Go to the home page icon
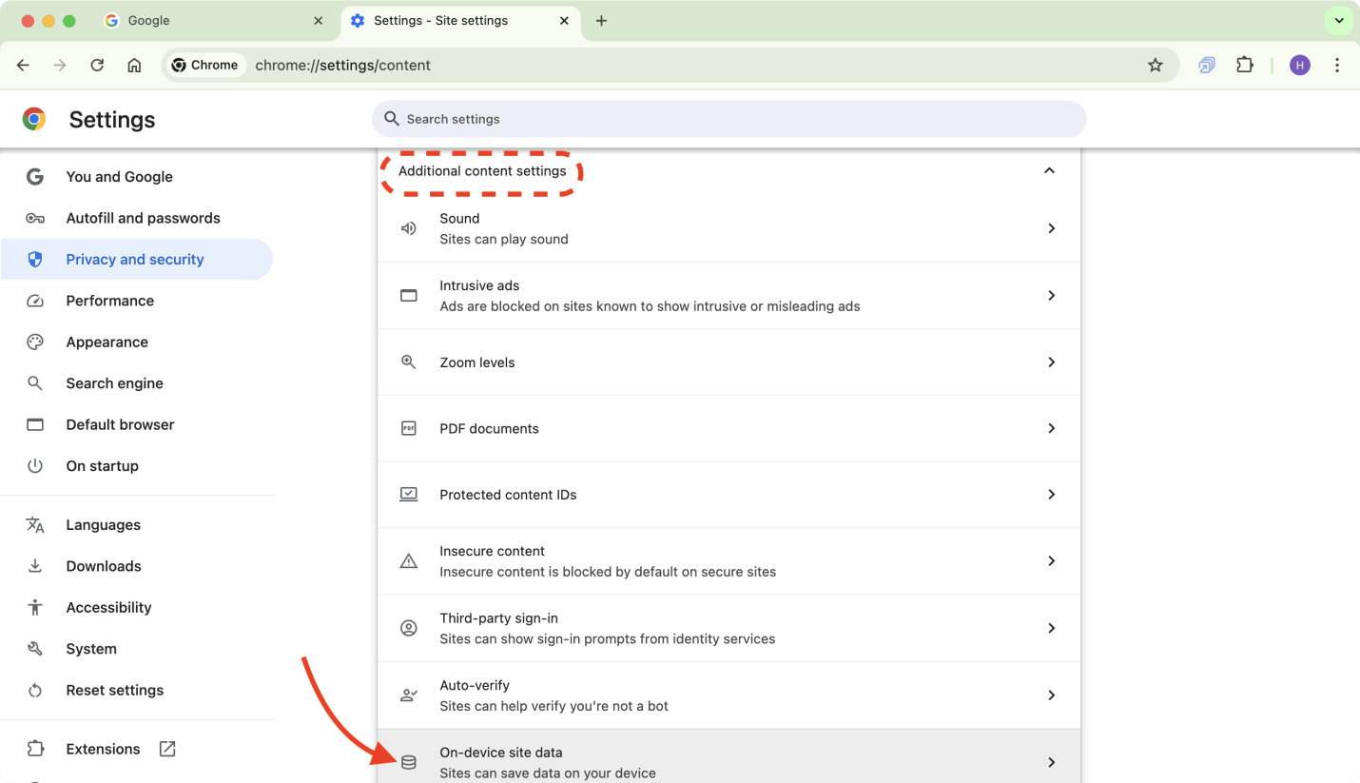Screen dimensions: 1360x783 pyautogui.click(x=134, y=65)
